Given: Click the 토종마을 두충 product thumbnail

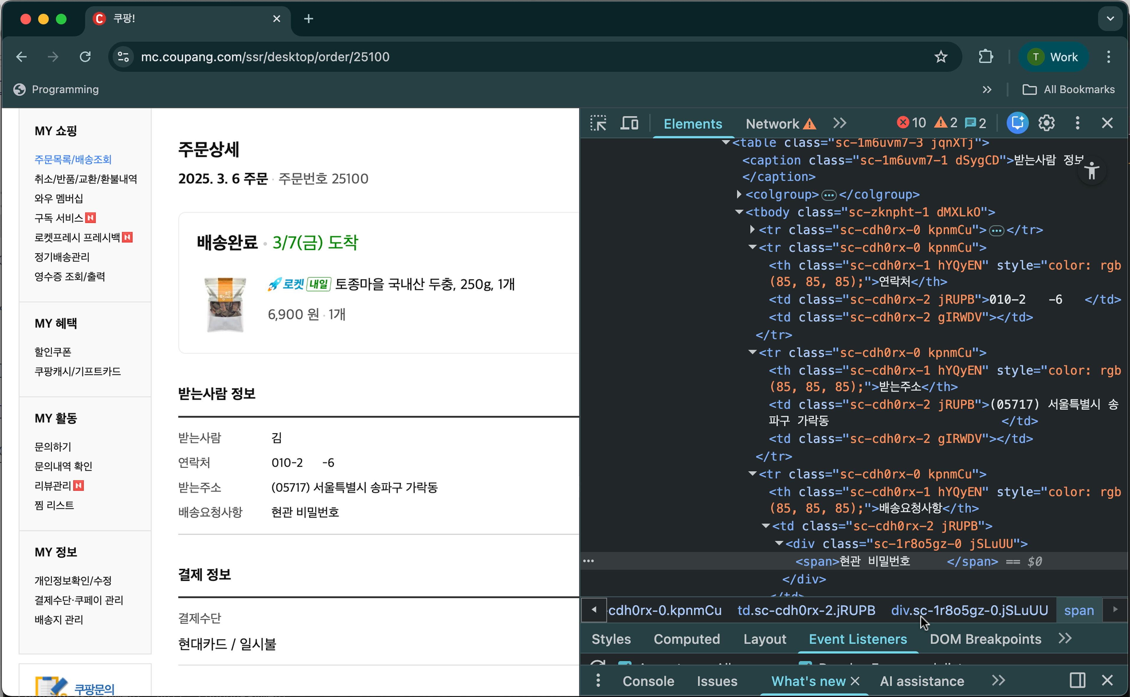Looking at the screenshot, I should (225, 304).
